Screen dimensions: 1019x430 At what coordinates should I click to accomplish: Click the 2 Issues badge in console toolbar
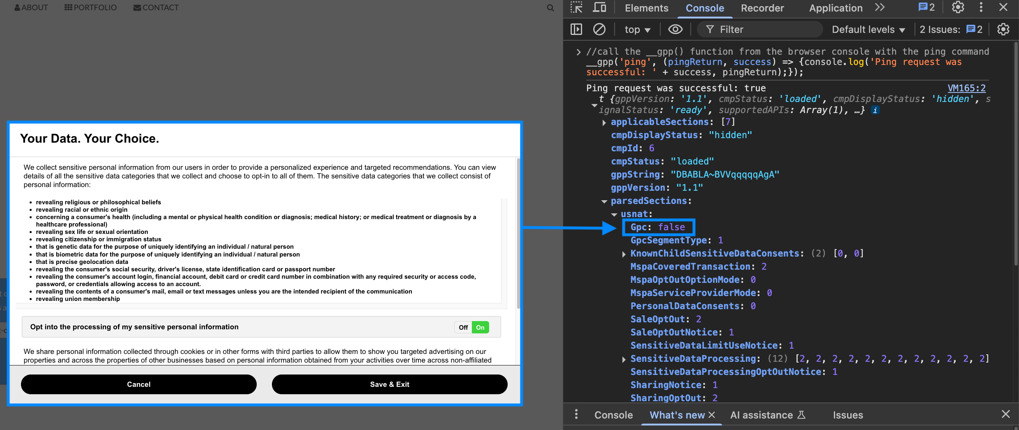tap(951, 29)
